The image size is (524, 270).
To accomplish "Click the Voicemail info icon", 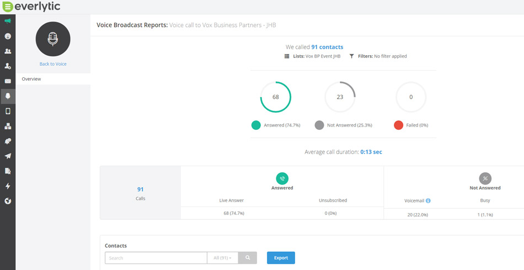I will [x=428, y=200].
